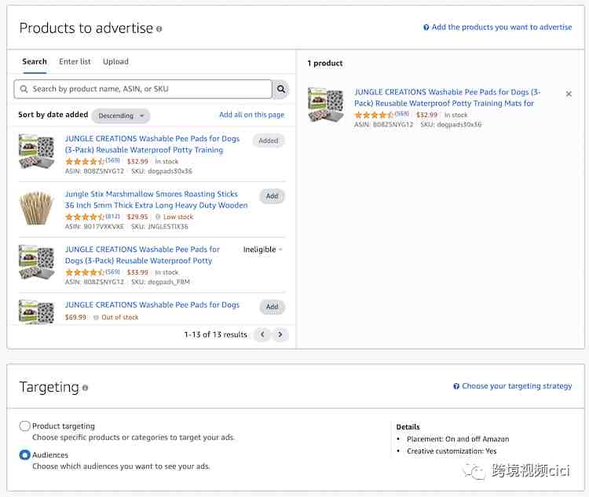Open the Descending sort dropdown
The width and height of the screenshot is (589, 497).
coord(121,115)
